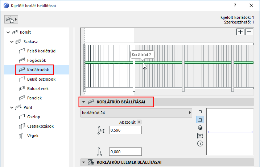The height and width of the screenshot is (167, 260).
Task: Select Korlátrudak in the tree
Action: (x=38, y=70)
